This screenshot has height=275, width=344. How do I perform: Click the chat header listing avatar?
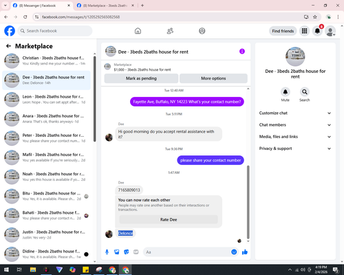111,52
